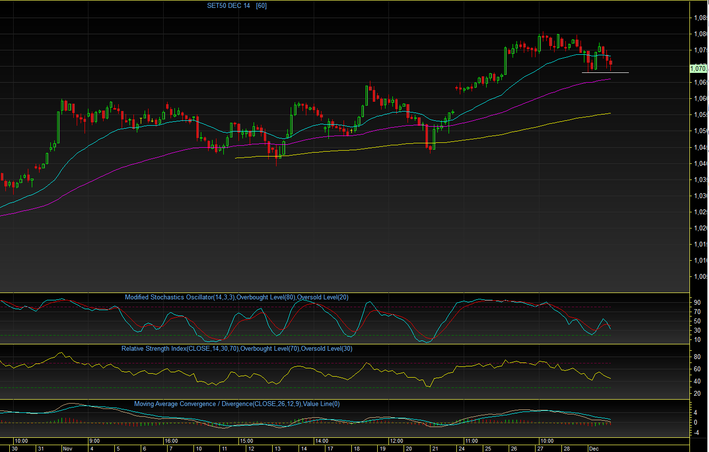The image size is (709, 452).
Task: Click the 1,020 price axis label
Action: click(x=700, y=228)
